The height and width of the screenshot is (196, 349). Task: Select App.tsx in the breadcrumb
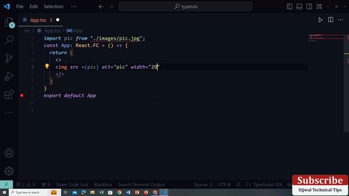[x=52, y=30]
